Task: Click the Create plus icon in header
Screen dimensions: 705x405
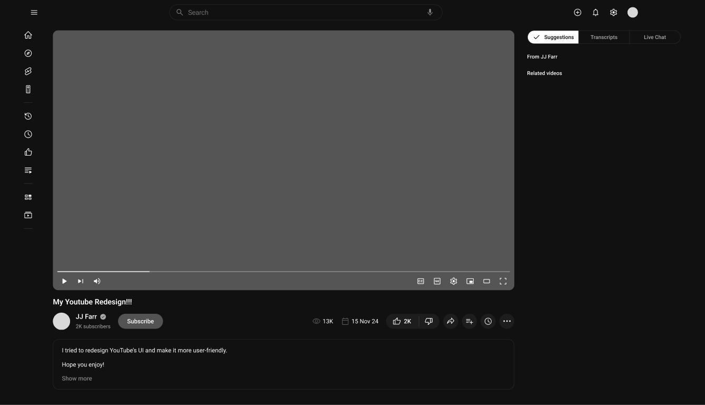Action: [x=577, y=13]
